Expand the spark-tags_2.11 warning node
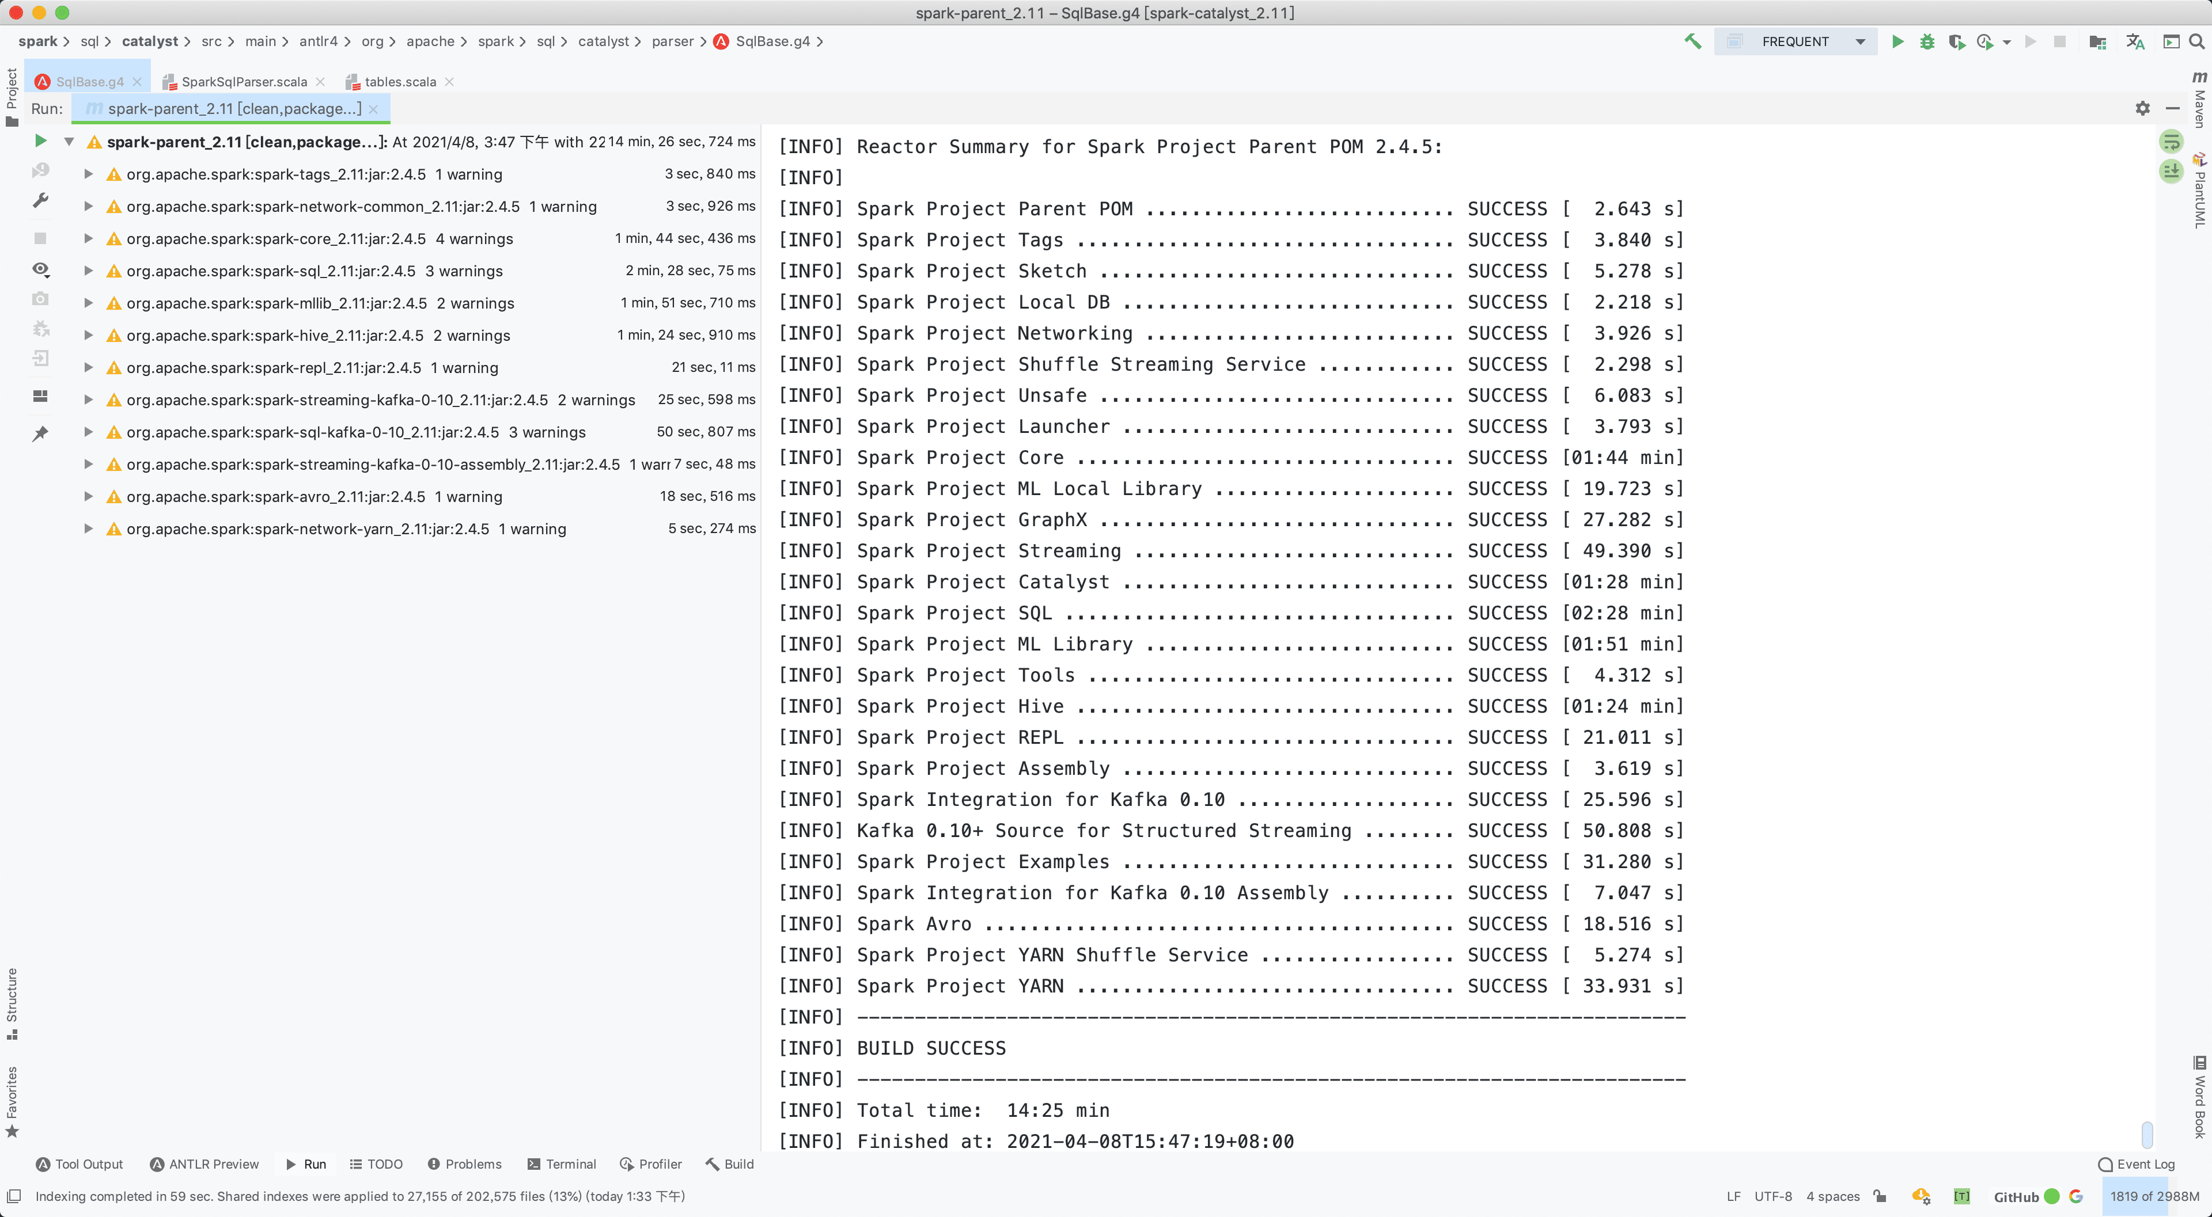Screen dimensions: 2212x1217 pos(88,174)
